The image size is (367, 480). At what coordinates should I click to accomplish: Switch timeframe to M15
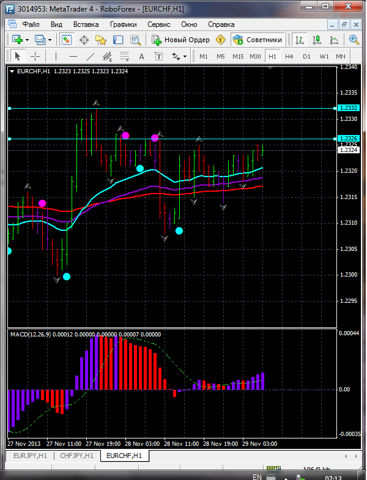click(238, 56)
